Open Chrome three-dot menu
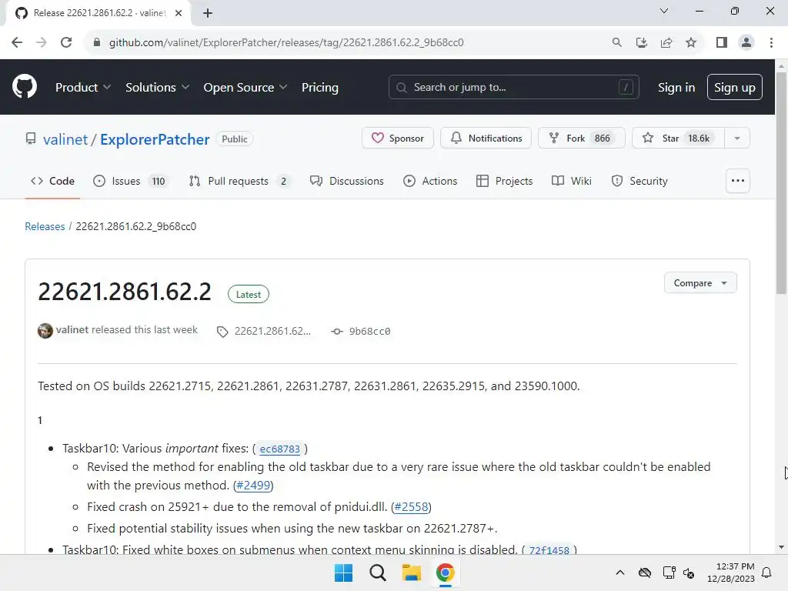 (x=771, y=42)
